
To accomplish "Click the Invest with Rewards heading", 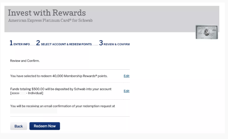I will coord(47,13).
